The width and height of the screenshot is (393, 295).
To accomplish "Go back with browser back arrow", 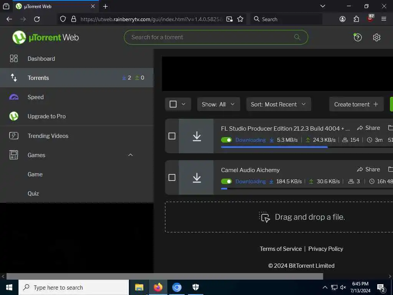I will (9, 19).
